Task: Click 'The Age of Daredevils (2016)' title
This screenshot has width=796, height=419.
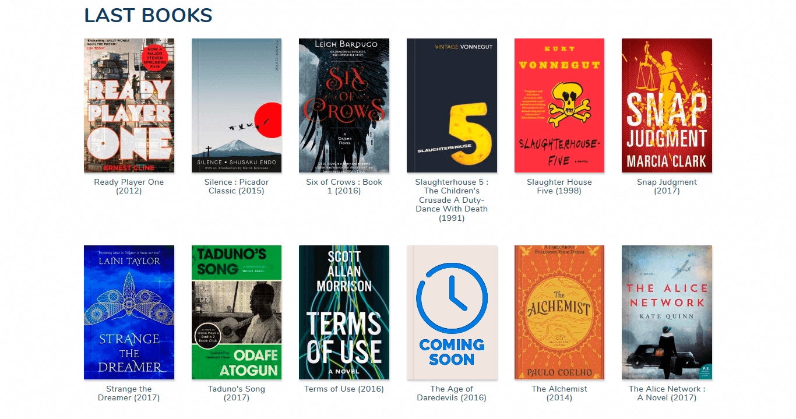Action: pyautogui.click(x=452, y=393)
